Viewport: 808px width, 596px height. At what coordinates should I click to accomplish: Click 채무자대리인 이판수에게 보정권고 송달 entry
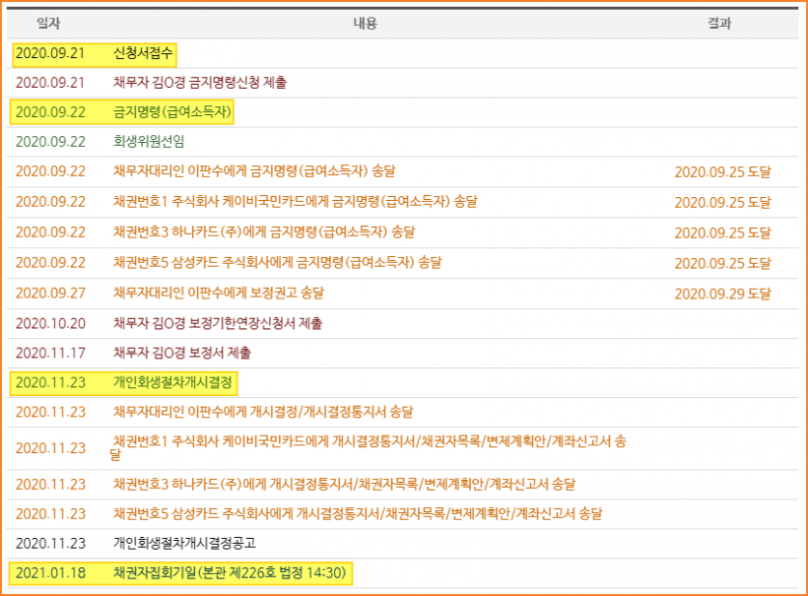tap(219, 293)
